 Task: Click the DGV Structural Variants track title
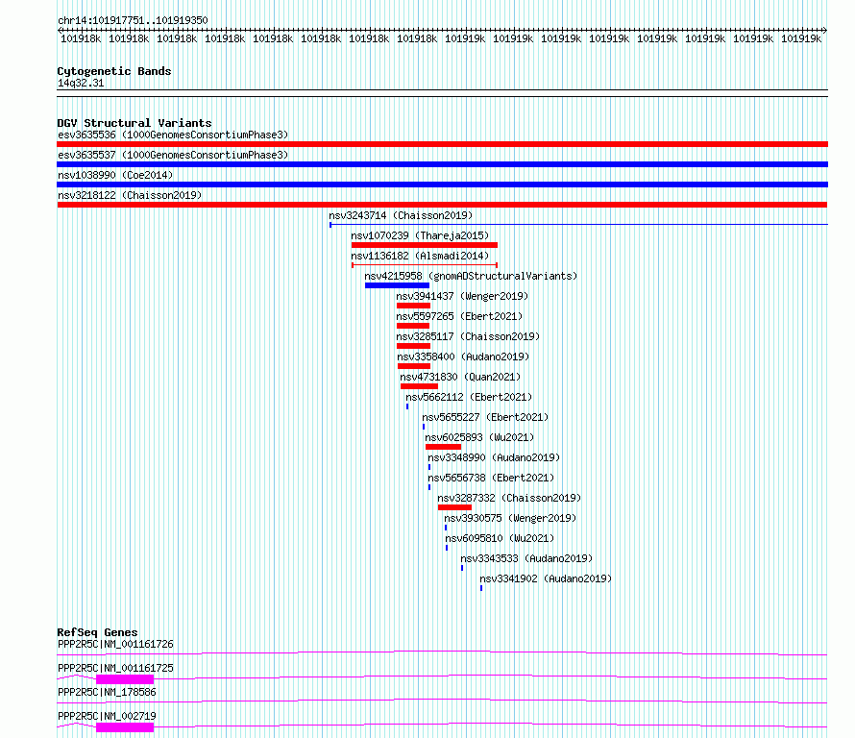[x=134, y=123]
